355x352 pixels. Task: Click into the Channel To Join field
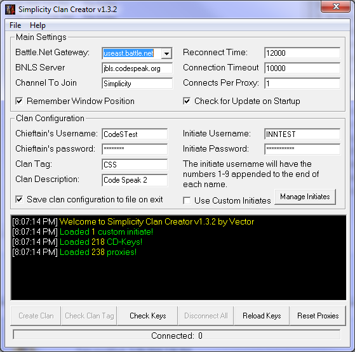pyautogui.click(x=137, y=84)
